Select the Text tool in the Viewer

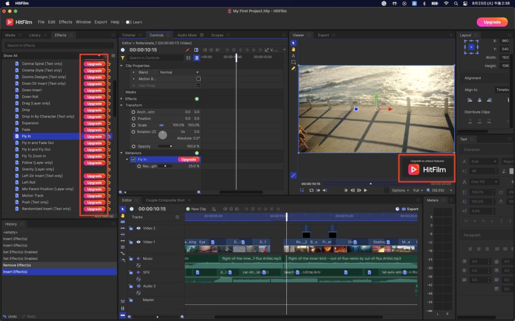[294, 56]
